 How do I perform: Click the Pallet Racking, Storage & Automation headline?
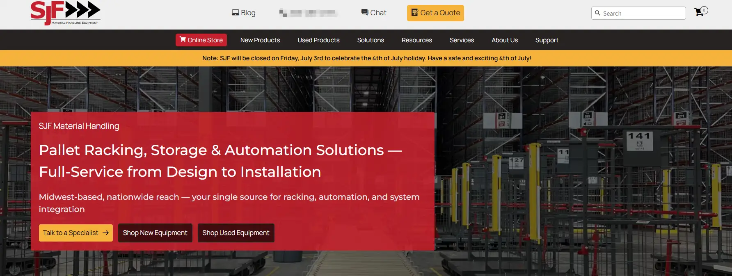point(220,161)
